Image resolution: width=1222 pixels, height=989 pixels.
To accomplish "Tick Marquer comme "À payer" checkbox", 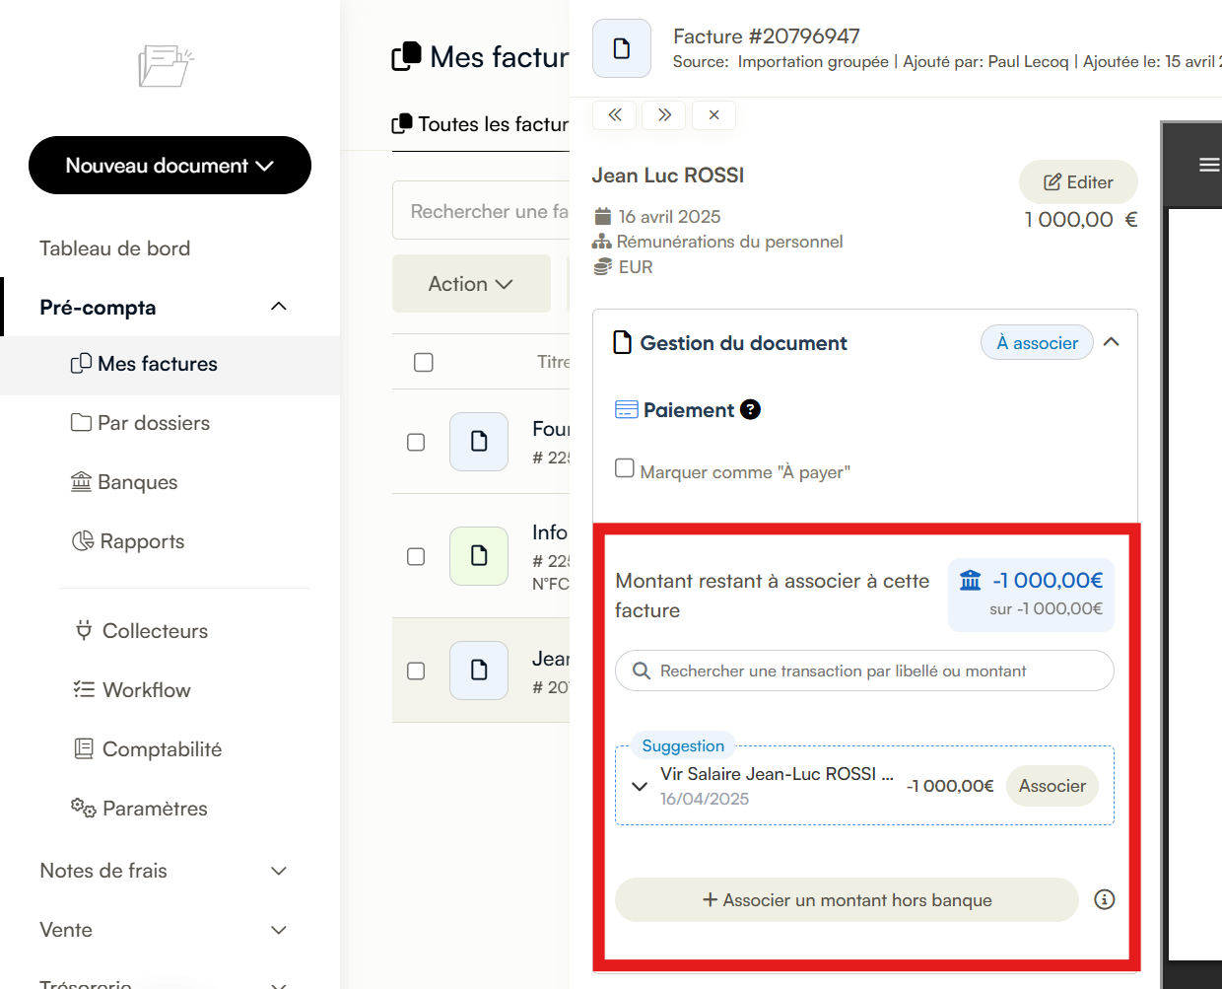I will tap(625, 468).
